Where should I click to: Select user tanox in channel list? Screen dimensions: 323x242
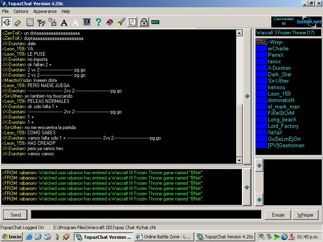point(275,62)
